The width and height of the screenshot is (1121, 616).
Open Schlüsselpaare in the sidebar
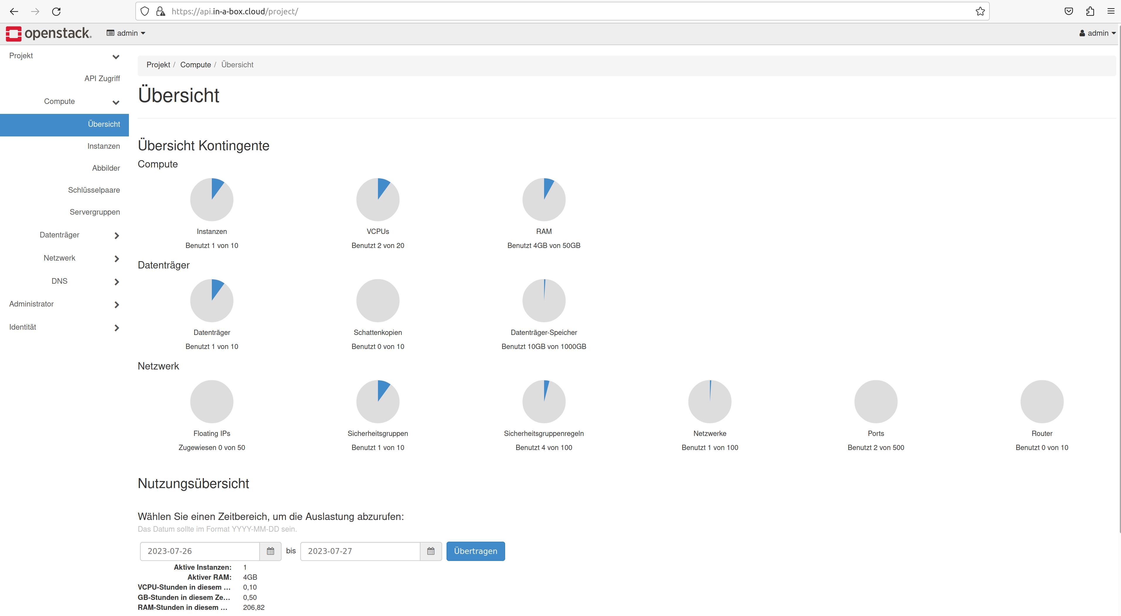[x=94, y=190]
